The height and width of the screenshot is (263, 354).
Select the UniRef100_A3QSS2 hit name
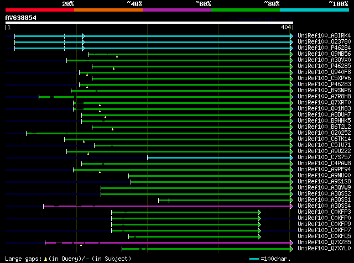tap(324, 194)
